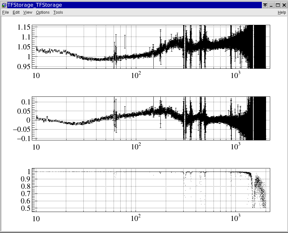Click the up-arrow shade button in title bar
The width and height of the screenshot is (288, 233).
pos(265,5)
